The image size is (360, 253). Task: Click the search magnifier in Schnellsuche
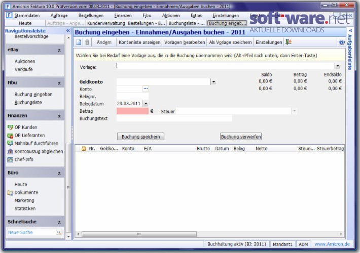click(59, 232)
